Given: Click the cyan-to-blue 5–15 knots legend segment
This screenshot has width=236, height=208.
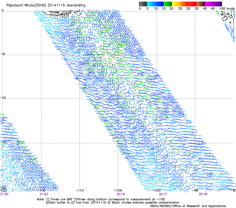Looking at the screenshot, I should pos(155,4).
